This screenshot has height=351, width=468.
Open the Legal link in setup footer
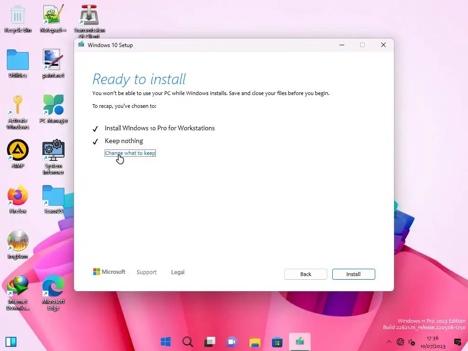pyautogui.click(x=178, y=272)
